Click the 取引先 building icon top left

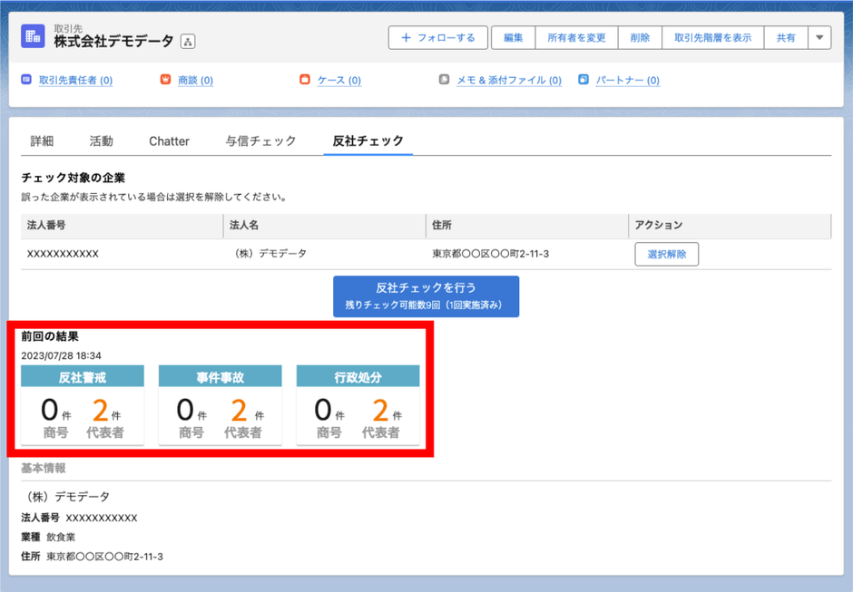click(34, 37)
